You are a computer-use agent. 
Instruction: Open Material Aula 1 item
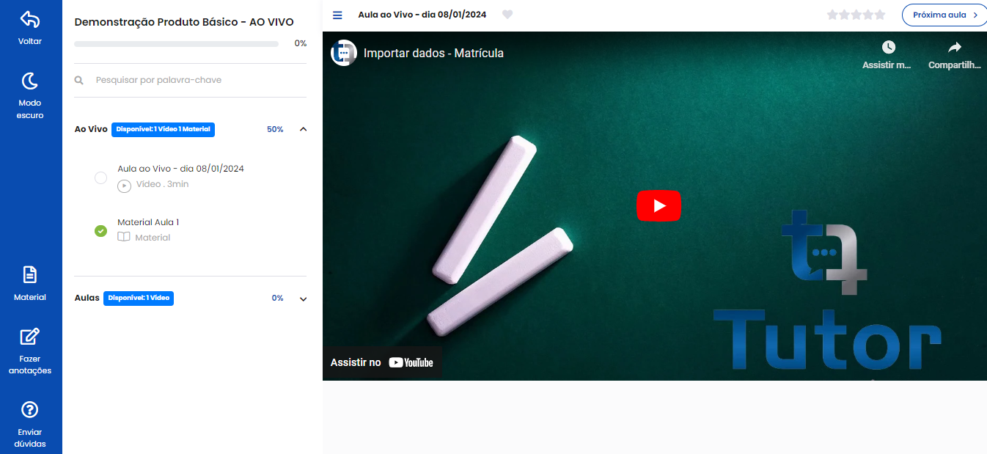click(x=148, y=222)
